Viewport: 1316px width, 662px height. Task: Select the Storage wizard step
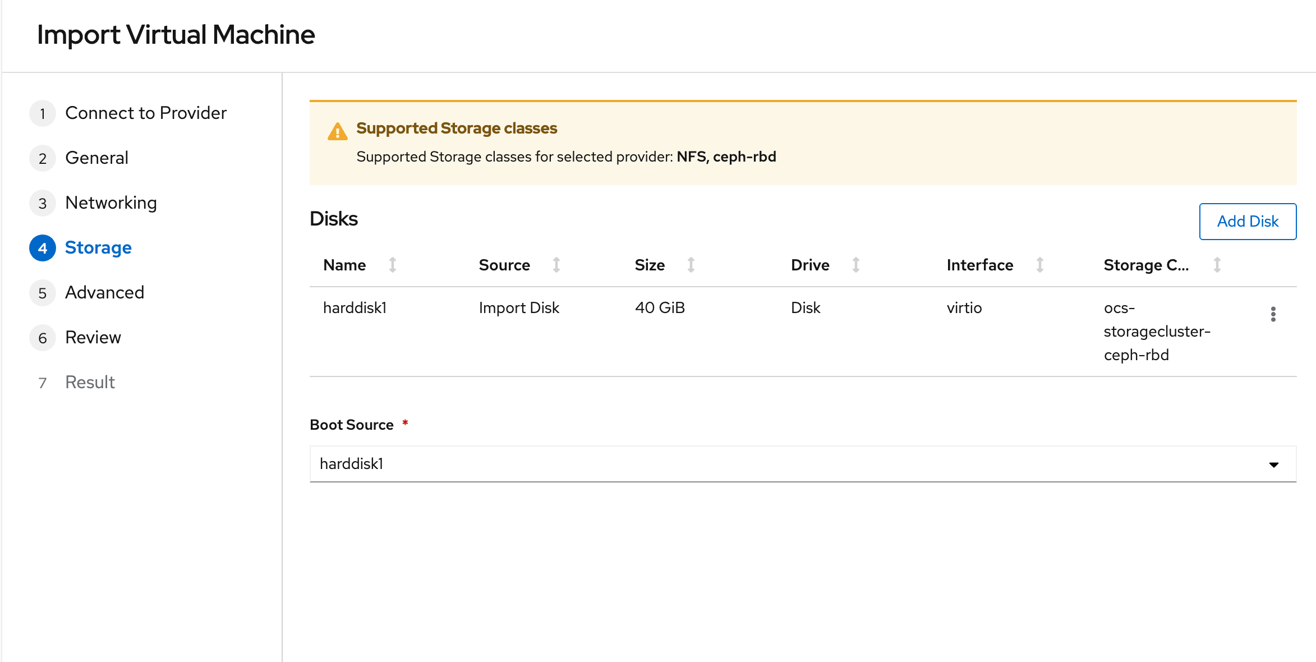(98, 247)
